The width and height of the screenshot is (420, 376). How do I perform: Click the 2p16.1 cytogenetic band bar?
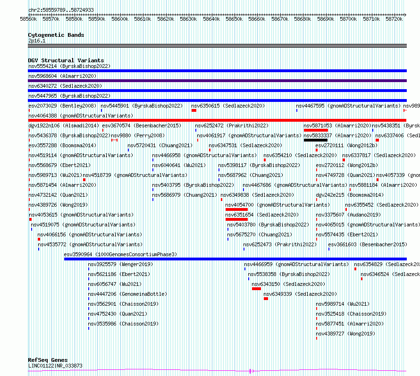click(217, 46)
